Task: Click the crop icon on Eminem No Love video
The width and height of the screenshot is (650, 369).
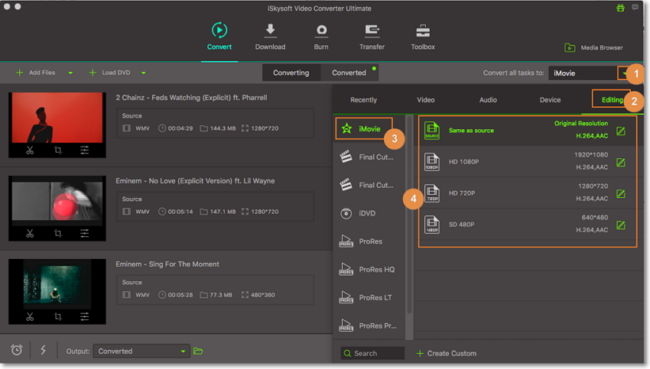Action: pos(57,233)
